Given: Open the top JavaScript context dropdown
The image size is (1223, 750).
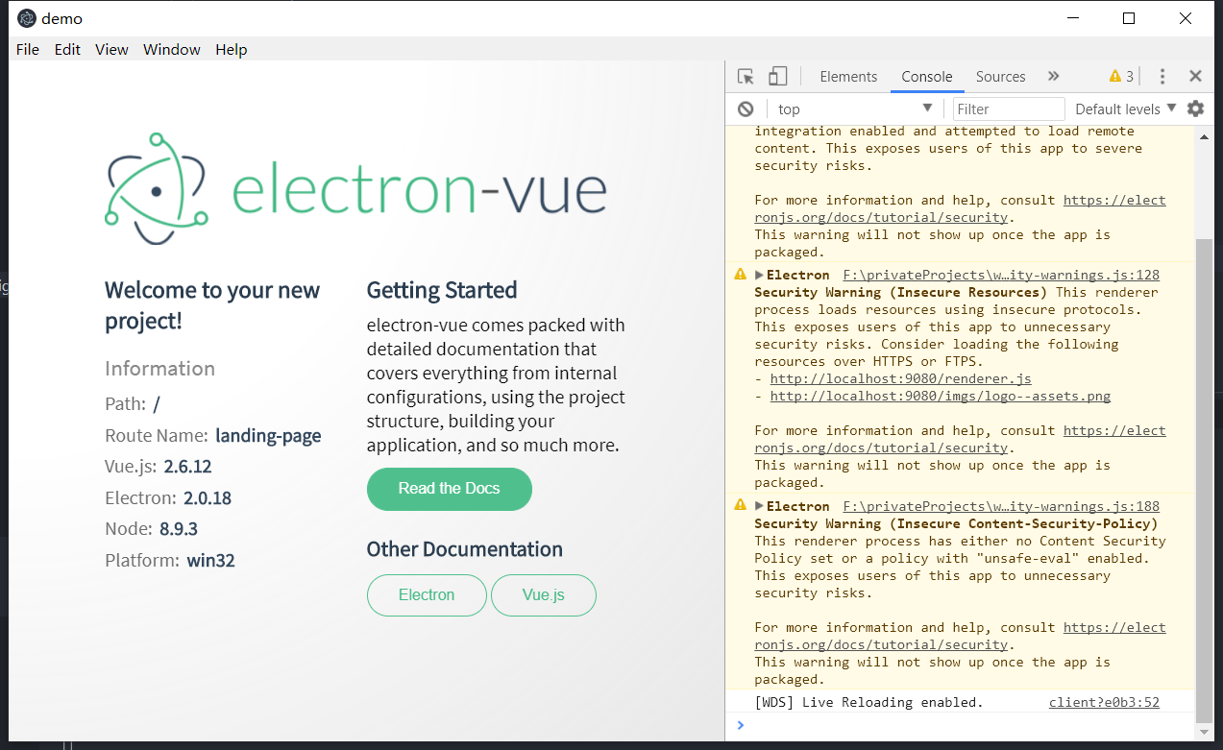Looking at the screenshot, I should tap(854, 109).
